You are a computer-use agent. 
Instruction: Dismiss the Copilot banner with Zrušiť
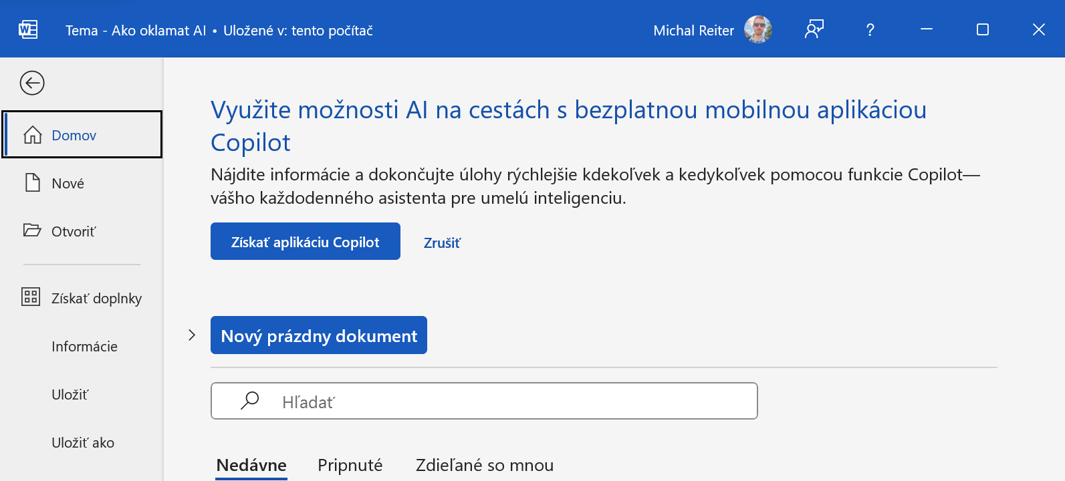coord(442,243)
